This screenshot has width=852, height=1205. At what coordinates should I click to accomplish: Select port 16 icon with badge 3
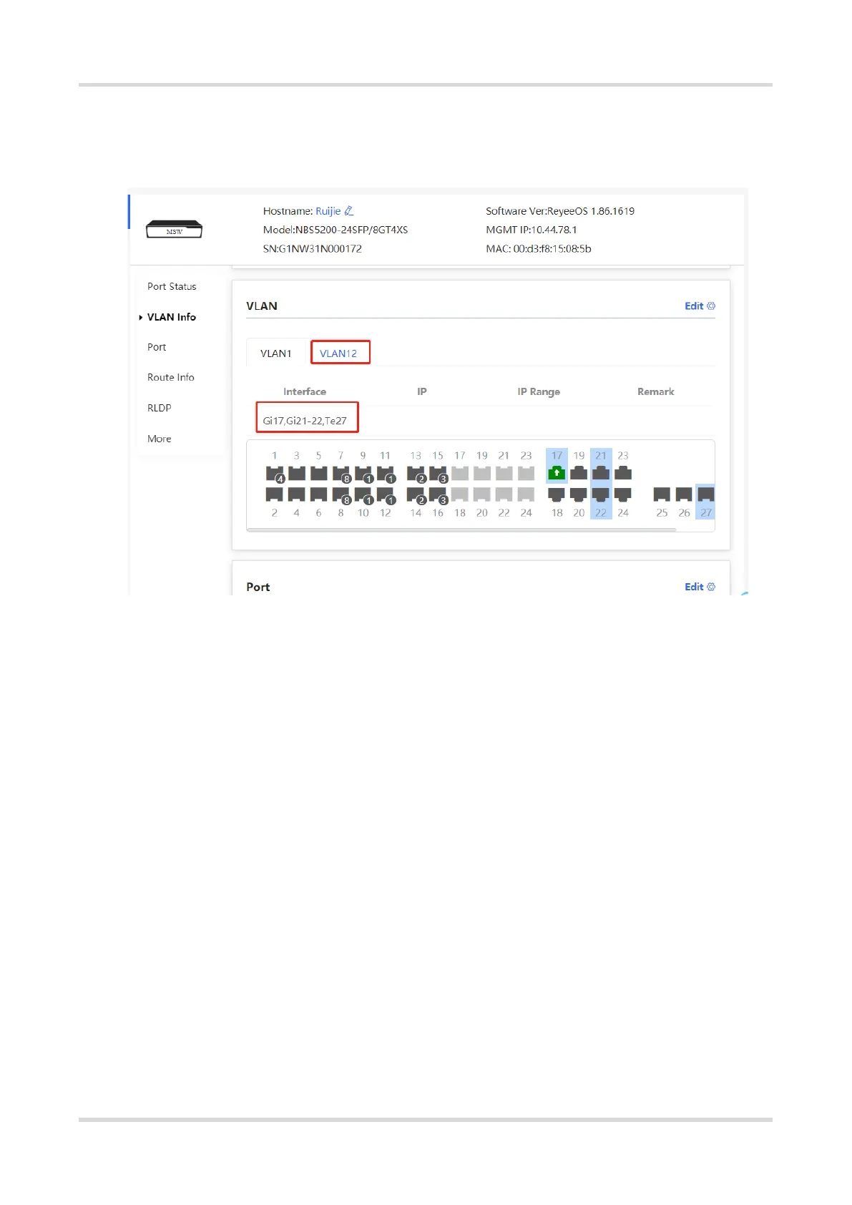pos(438,494)
